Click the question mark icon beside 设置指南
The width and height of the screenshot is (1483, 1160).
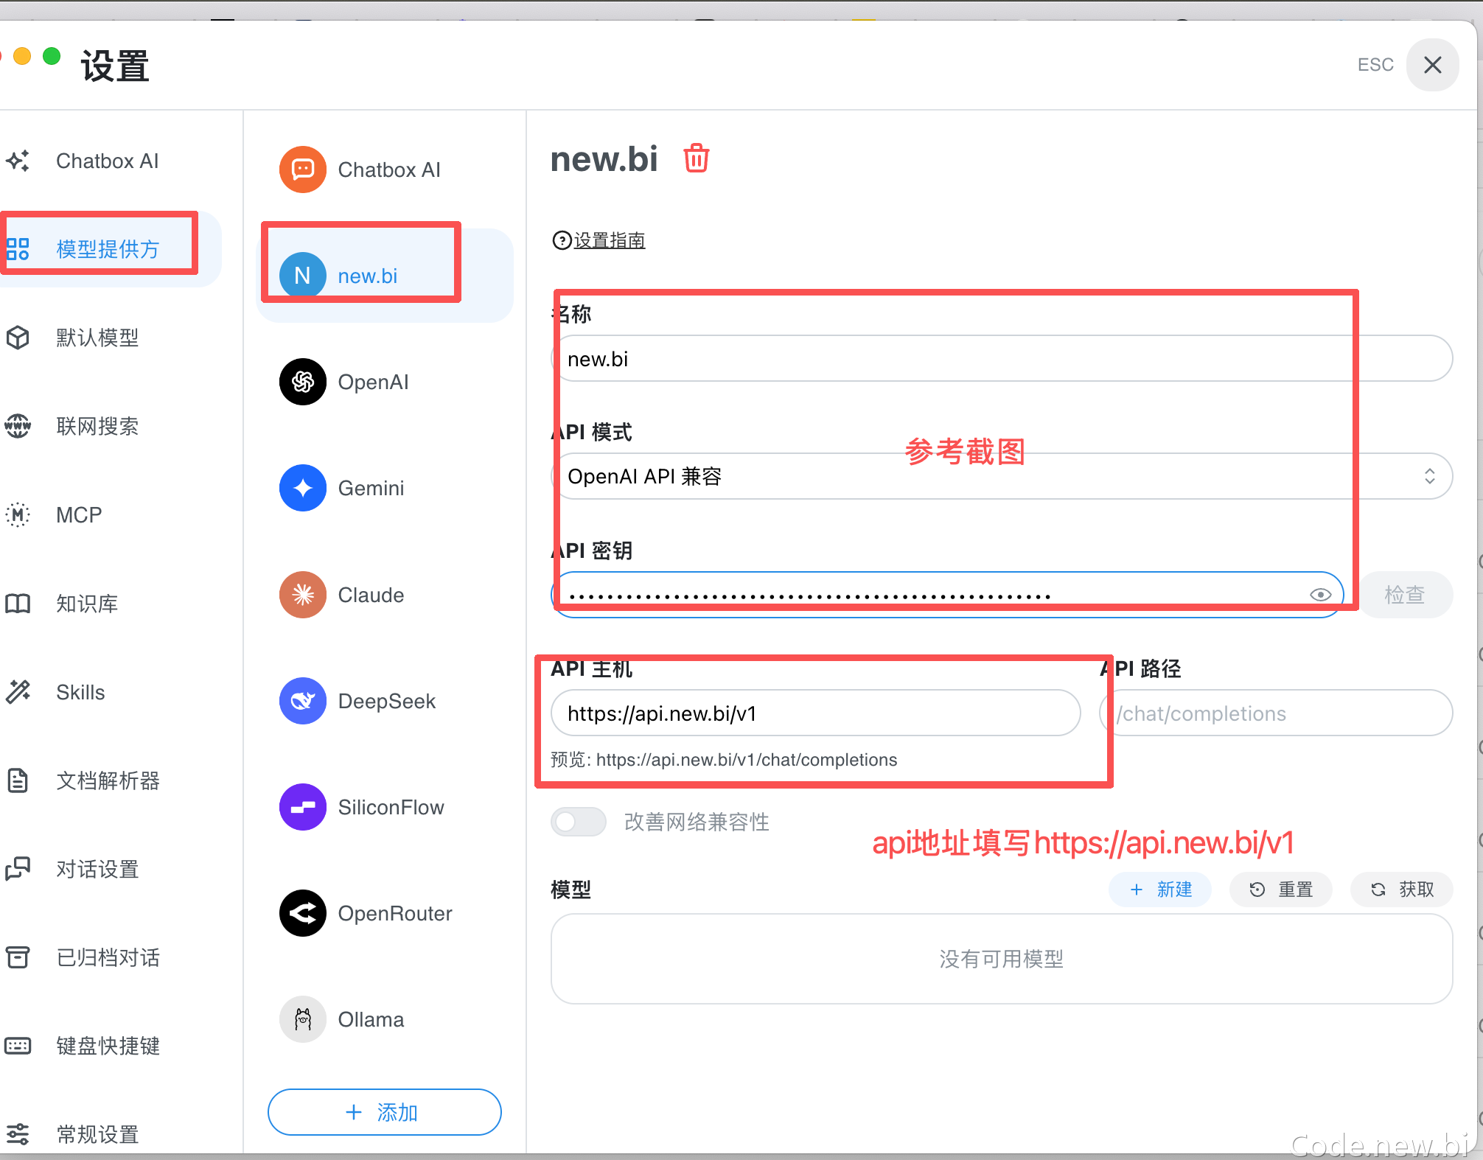click(x=562, y=240)
